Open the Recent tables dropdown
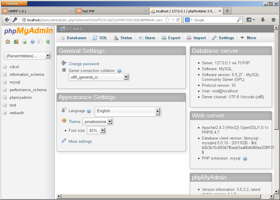This screenshot has width=280, height=200. click(28, 56)
